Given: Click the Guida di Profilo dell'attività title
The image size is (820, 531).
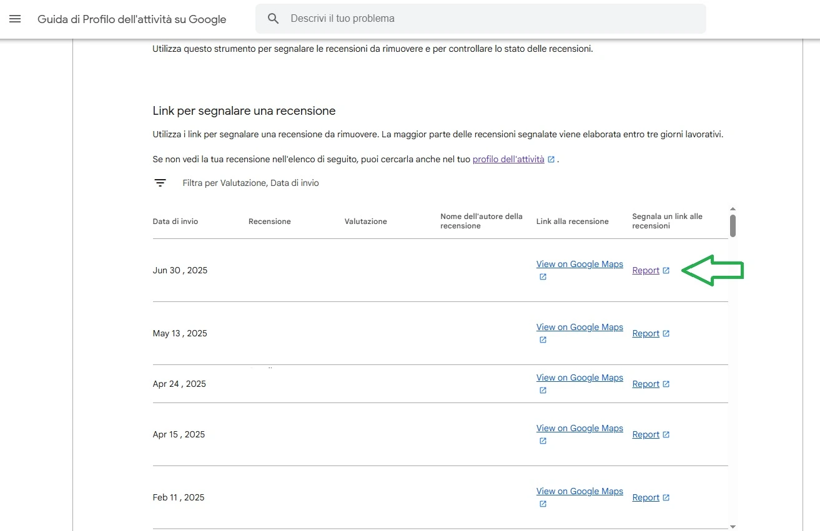Looking at the screenshot, I should click(x=132, y=19).
